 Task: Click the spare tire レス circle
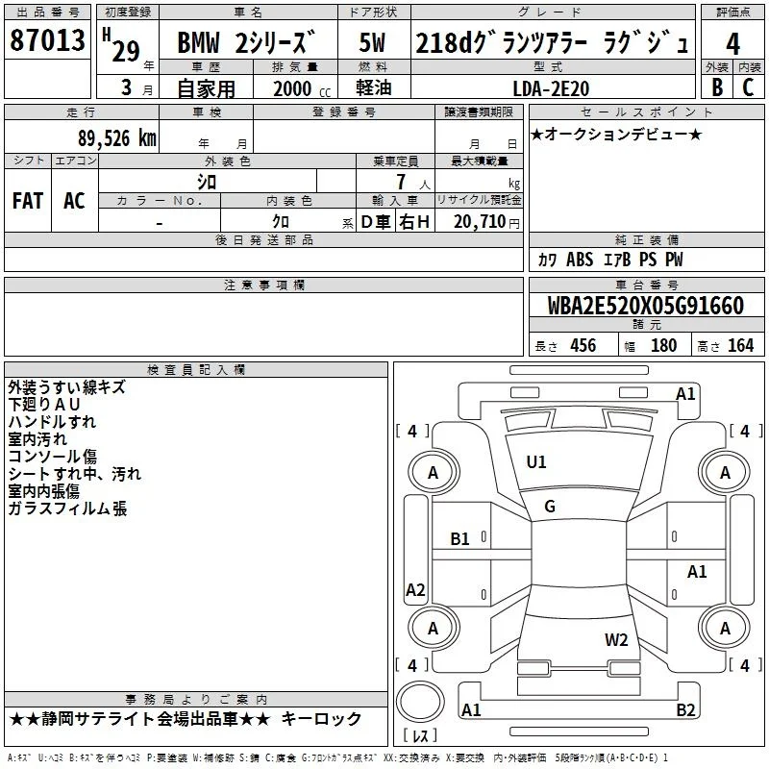pos(420,703)
